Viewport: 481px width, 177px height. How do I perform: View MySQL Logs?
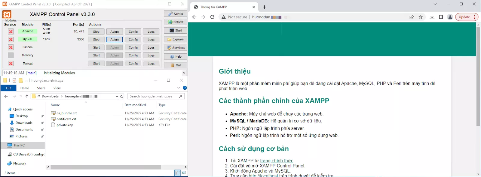(151, 39)
